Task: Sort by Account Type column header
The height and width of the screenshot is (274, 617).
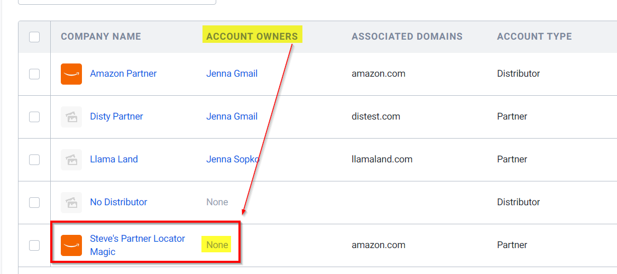Action: (x=535, y=36)
